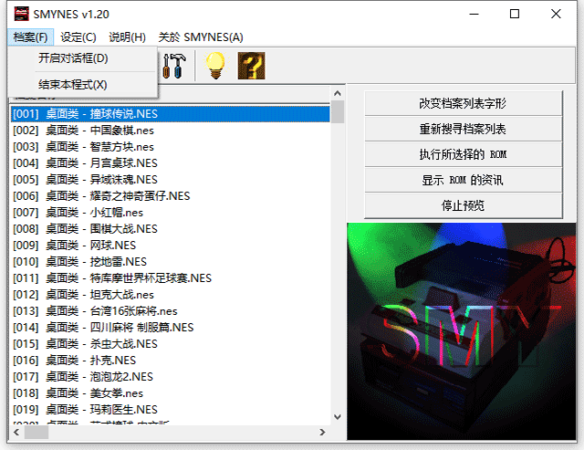Select [019] 桌面类 - 玛莉医生.NES
This screenshot has width=584, height=450.
click(171, 410)
